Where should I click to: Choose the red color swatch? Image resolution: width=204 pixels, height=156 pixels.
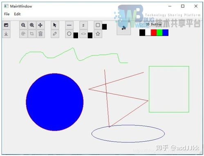[x=154, y=33]
